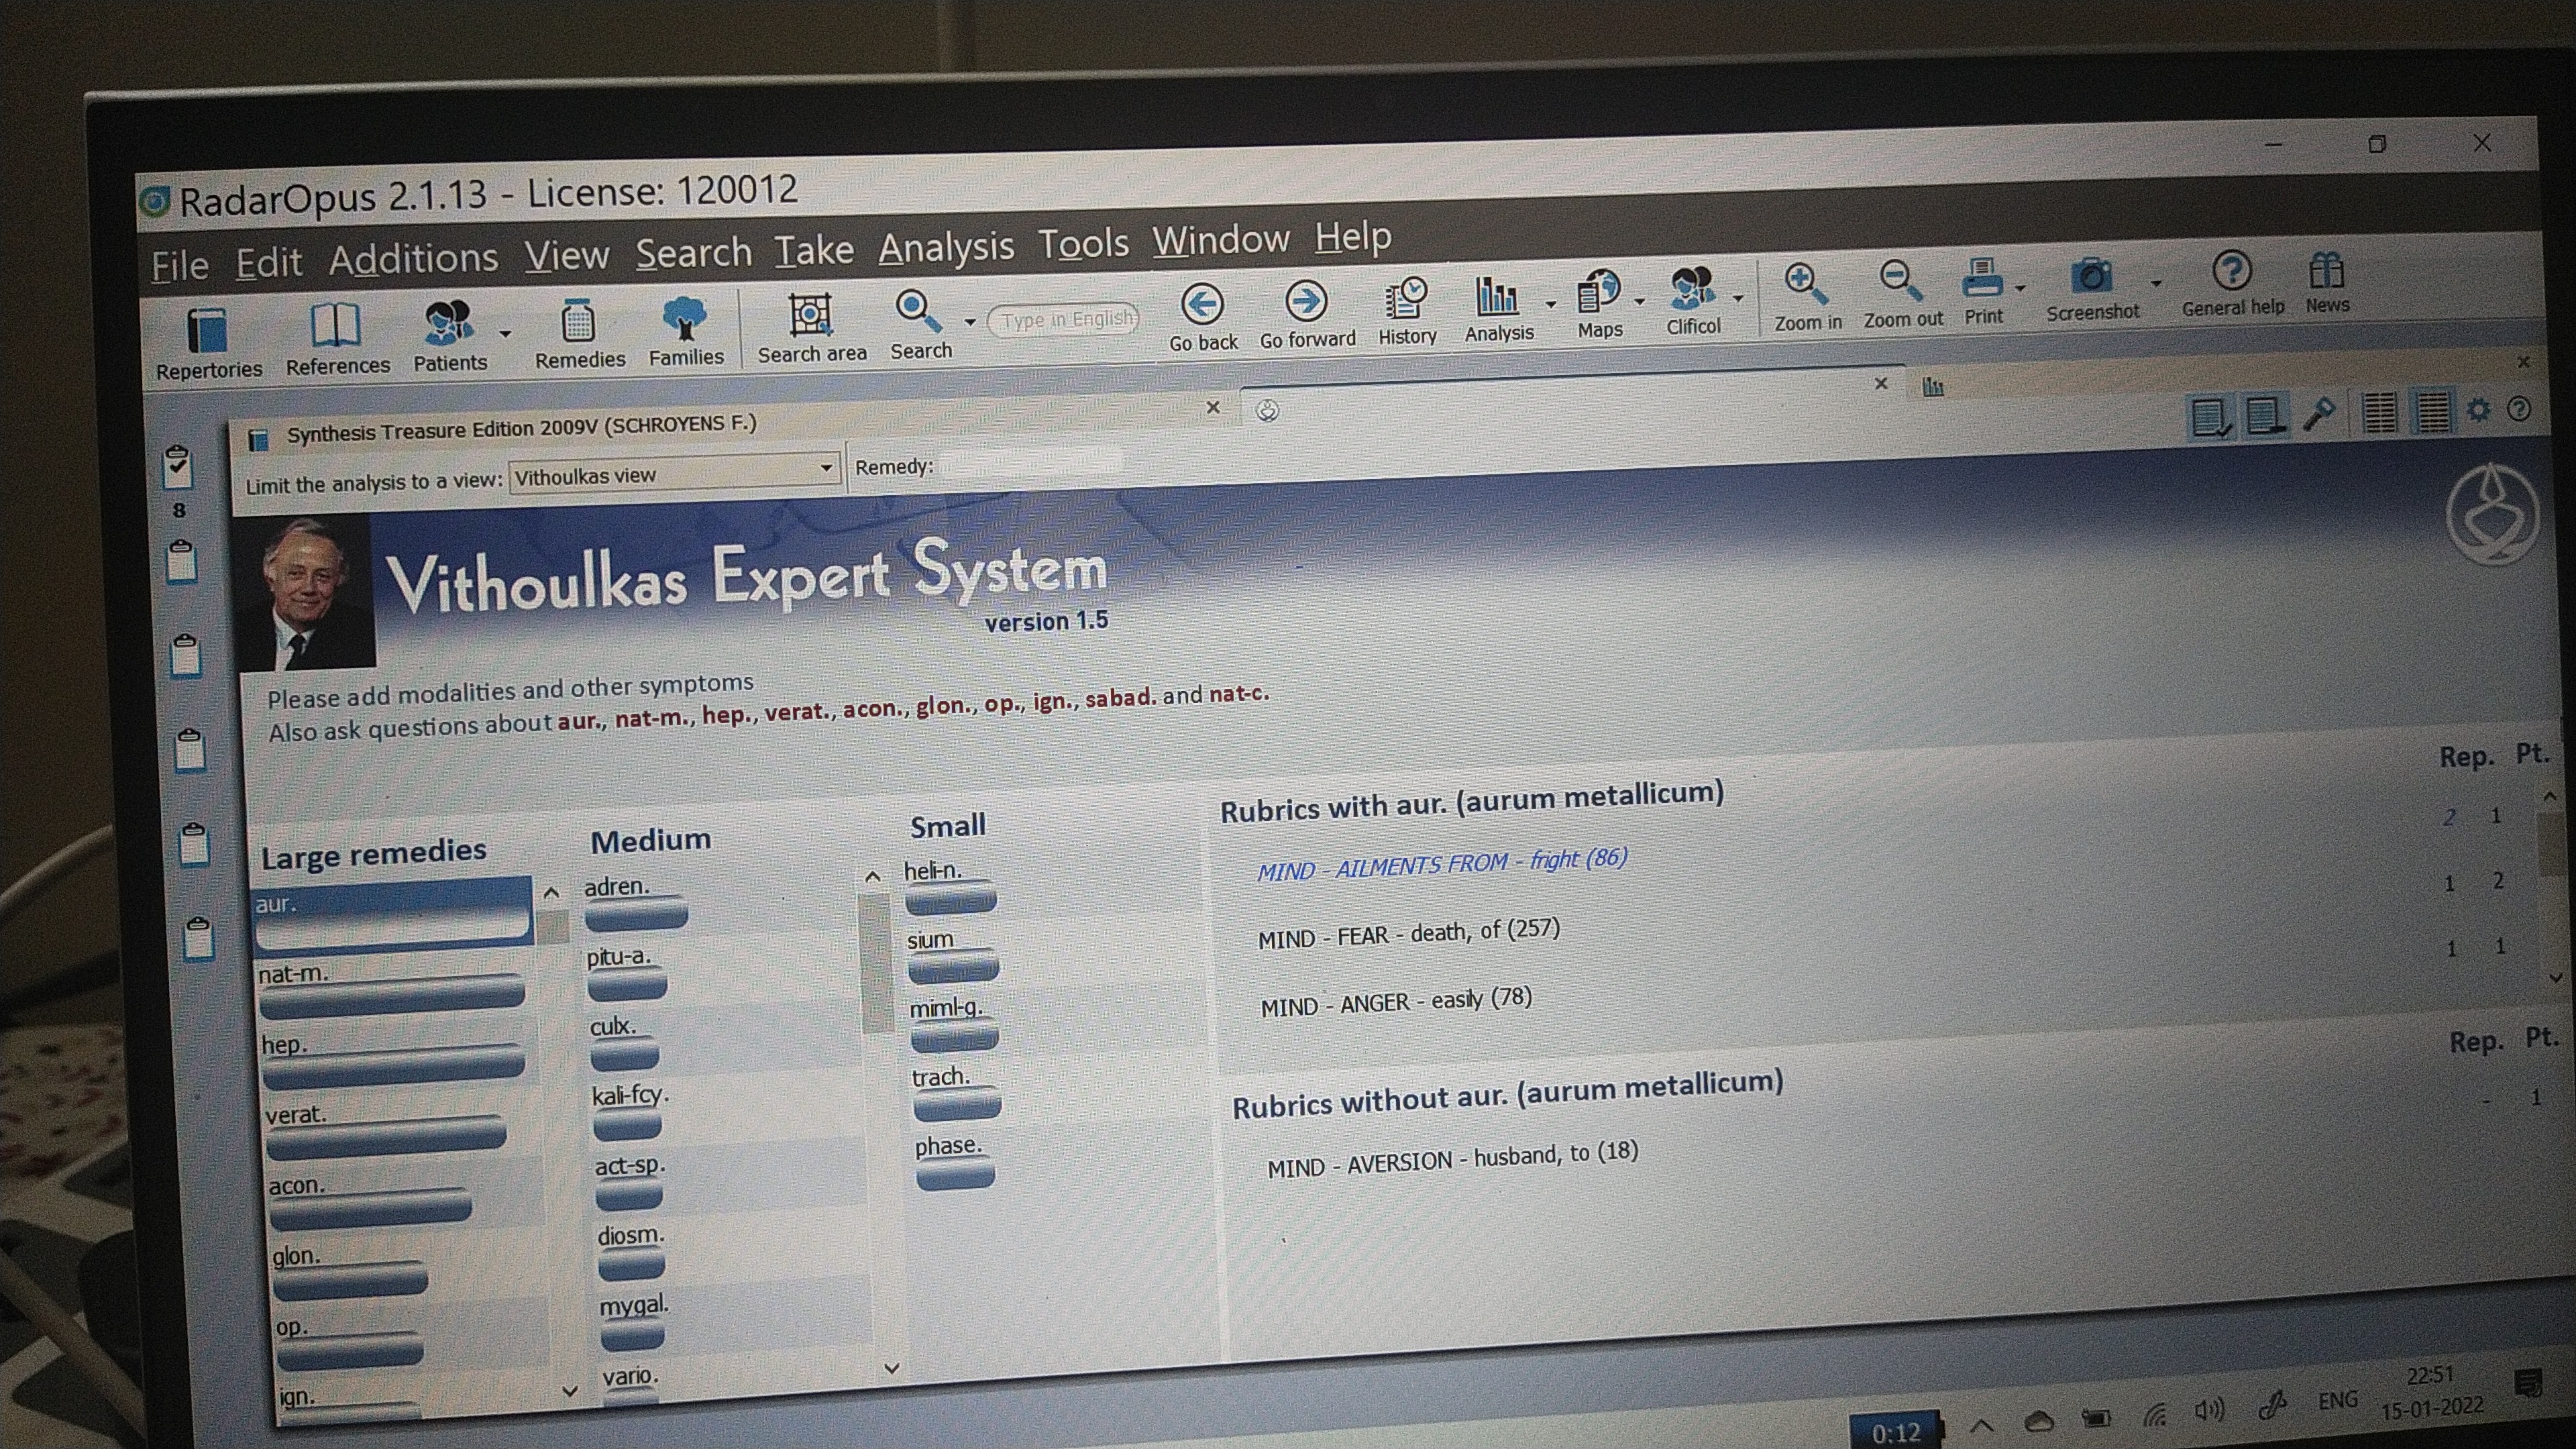The width and height of the screenshot is (2576, 1449).
Task: Click the analysis help question icon
Action: tap(2520, 408)
